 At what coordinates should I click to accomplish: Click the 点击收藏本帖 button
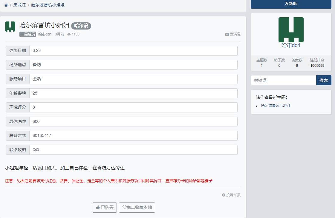pos(137,208)
